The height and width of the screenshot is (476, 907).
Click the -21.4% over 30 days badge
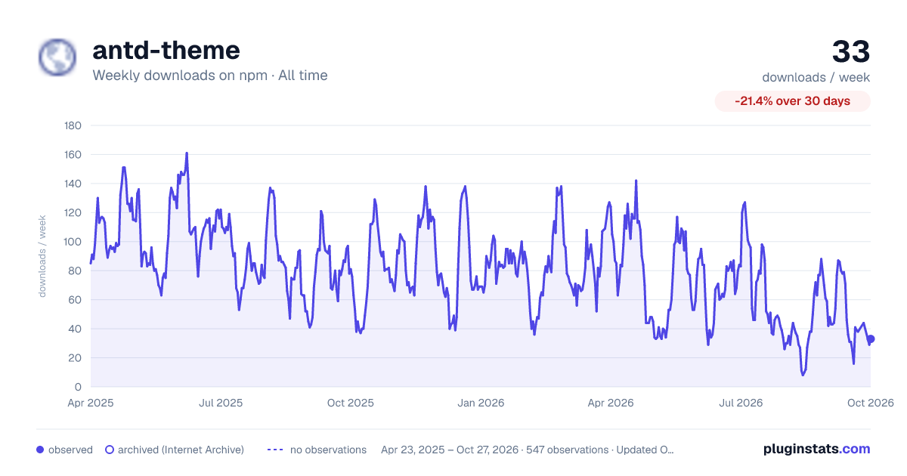793,101
